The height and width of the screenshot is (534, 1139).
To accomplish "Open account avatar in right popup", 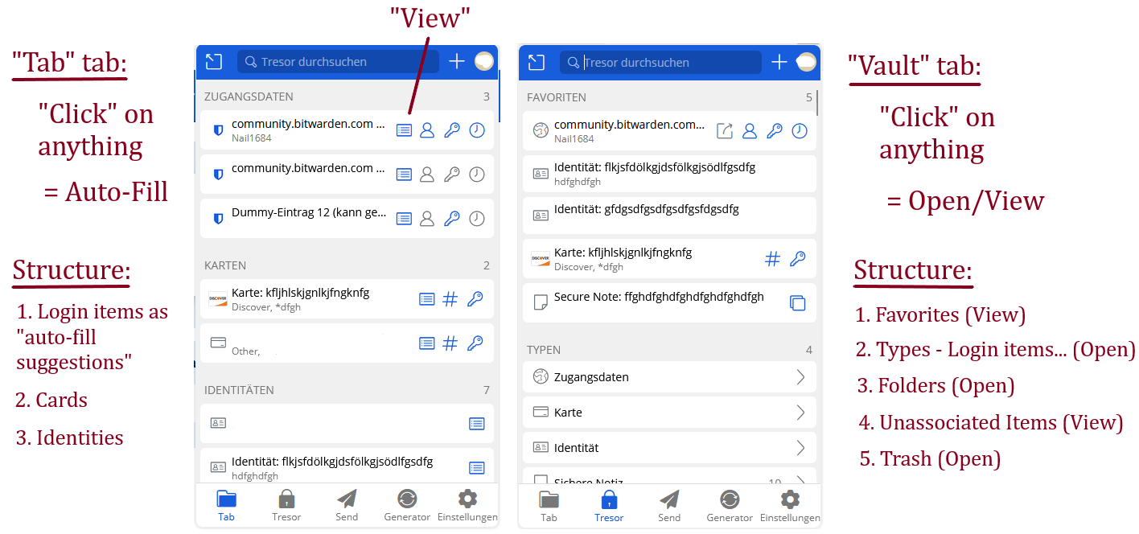I will (806, 62).
